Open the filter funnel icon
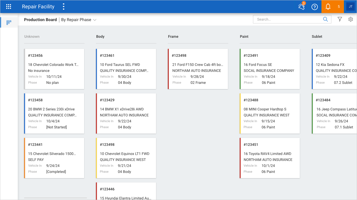357x200 pixels. click(340, 19)
